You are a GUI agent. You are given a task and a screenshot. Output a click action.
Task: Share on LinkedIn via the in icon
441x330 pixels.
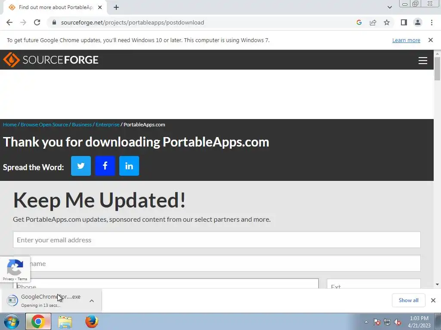pos(129,166)
